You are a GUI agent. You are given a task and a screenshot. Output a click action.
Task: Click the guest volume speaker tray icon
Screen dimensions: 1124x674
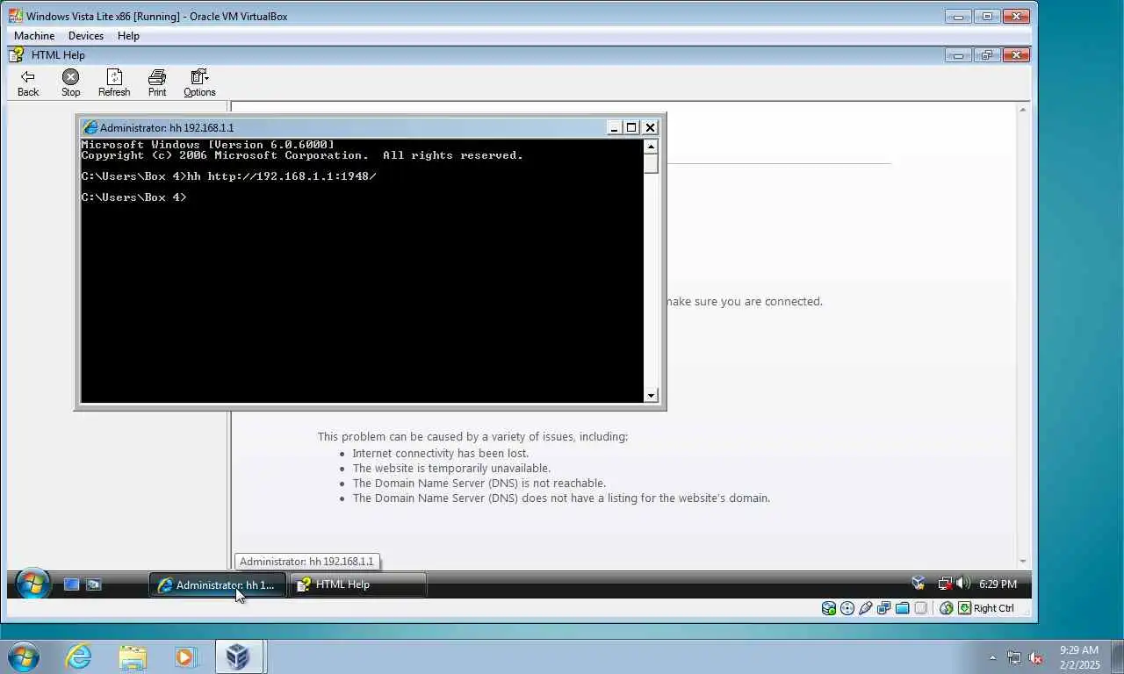click(x=962, y=584)
